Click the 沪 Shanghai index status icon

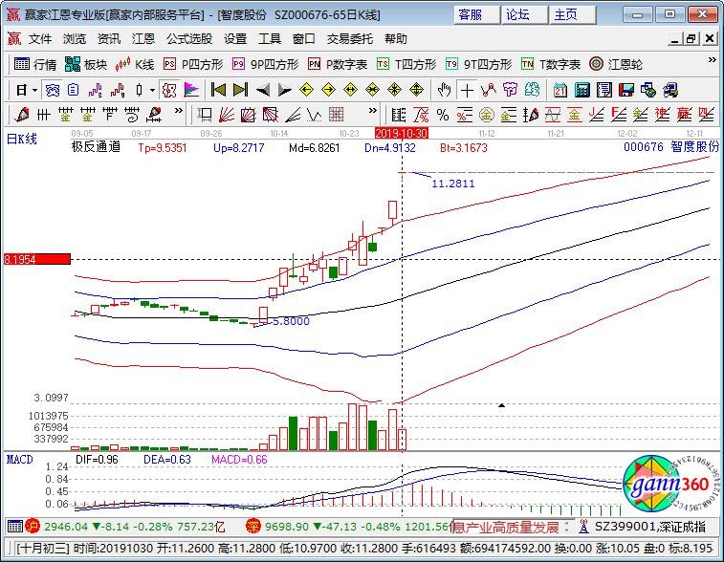[33, 526]
